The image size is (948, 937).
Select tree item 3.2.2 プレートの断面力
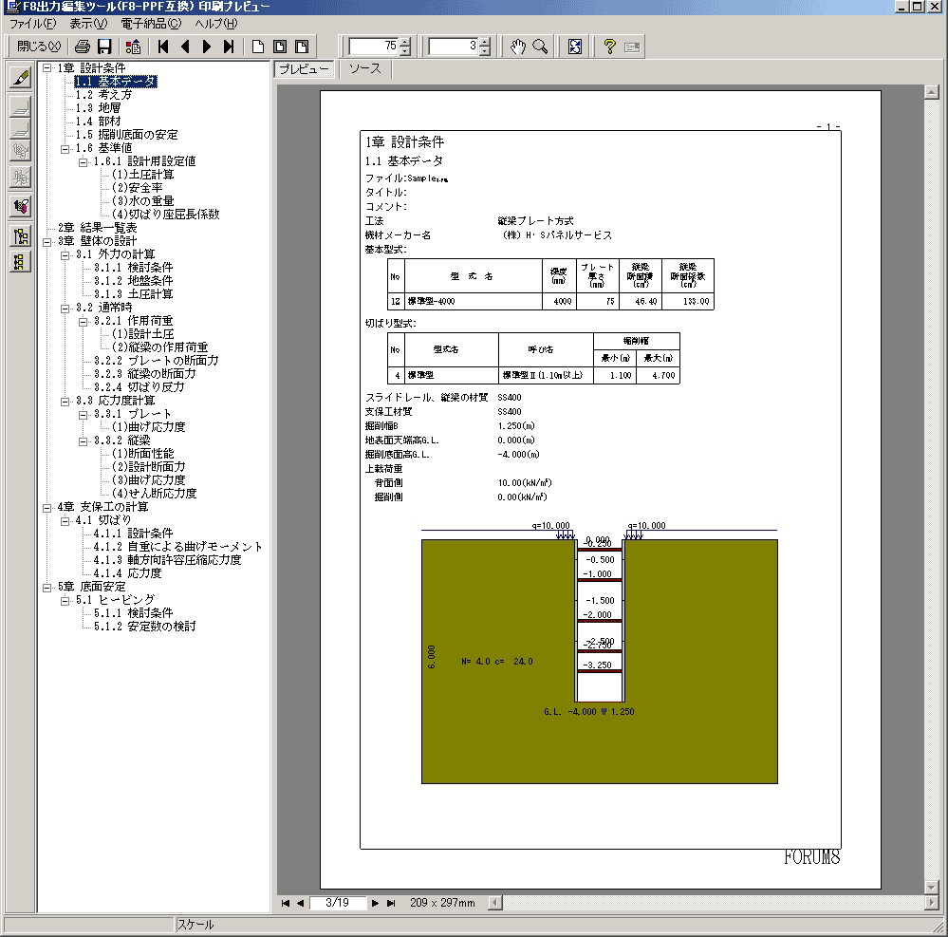pyautogui.click(x=156, y=361)
